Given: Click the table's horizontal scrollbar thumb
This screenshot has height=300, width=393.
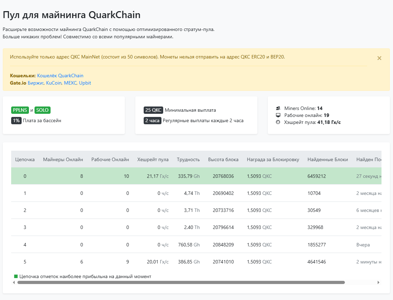Looking at the screenshot, I should click(181, 283).
